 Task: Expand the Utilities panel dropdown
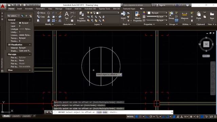186,24
